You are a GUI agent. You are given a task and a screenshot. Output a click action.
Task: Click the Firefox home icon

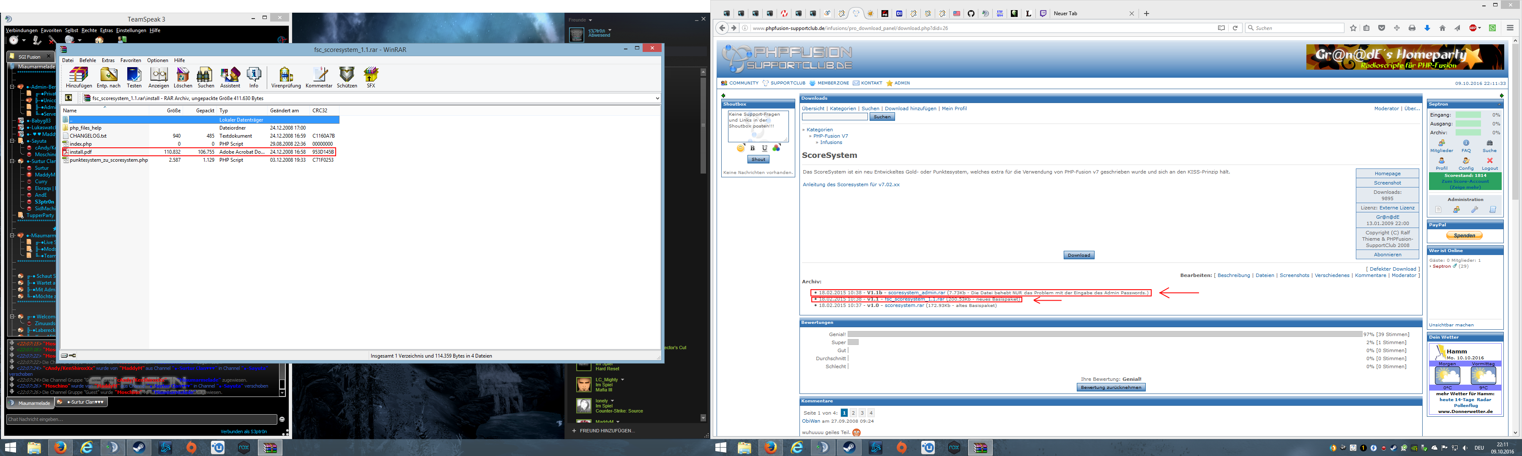click(x=1442, y=28)
